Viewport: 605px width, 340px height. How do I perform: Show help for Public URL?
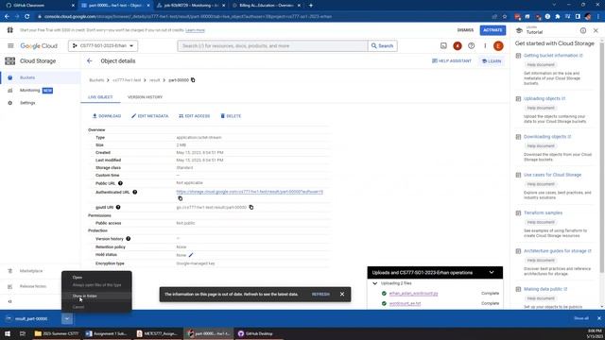pyautogui.click(x=120, y=183)
